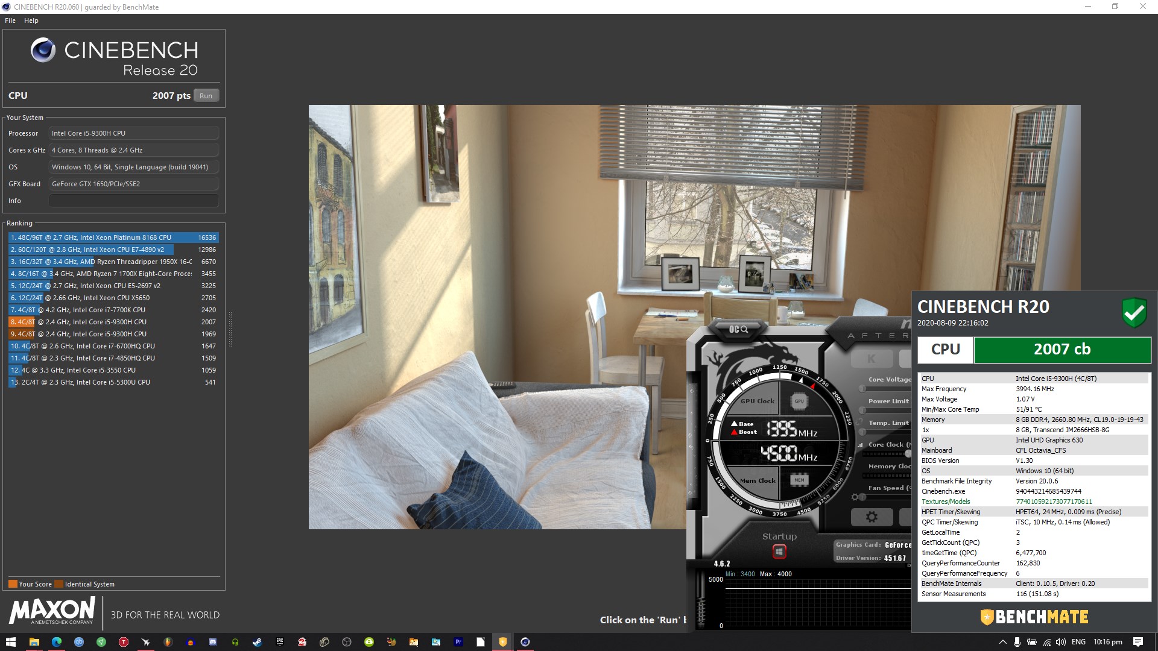Open the Windows Start menu
This screenshot has width=1158, height=651.
(11, 642)
